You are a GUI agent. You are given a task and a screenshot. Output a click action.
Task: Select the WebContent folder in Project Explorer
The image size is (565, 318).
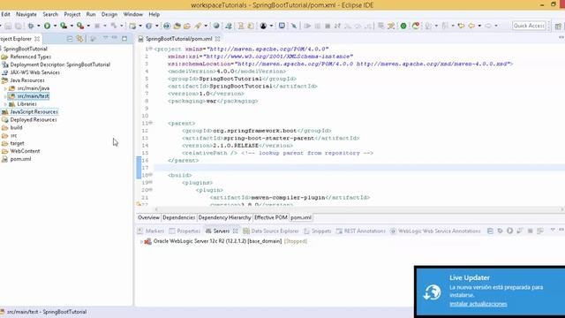coord(25,151)
